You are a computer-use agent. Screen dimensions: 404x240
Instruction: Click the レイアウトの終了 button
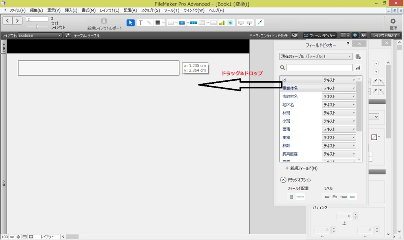click(x=385, y=35)
